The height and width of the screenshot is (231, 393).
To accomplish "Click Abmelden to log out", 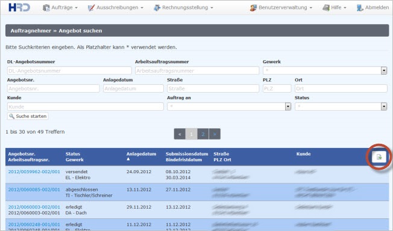I will click(x=373, y=8).
